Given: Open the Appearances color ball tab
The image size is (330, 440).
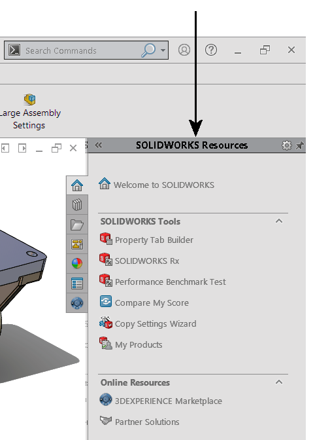Looking at the screenshot, I should click(x=77, y=263).
